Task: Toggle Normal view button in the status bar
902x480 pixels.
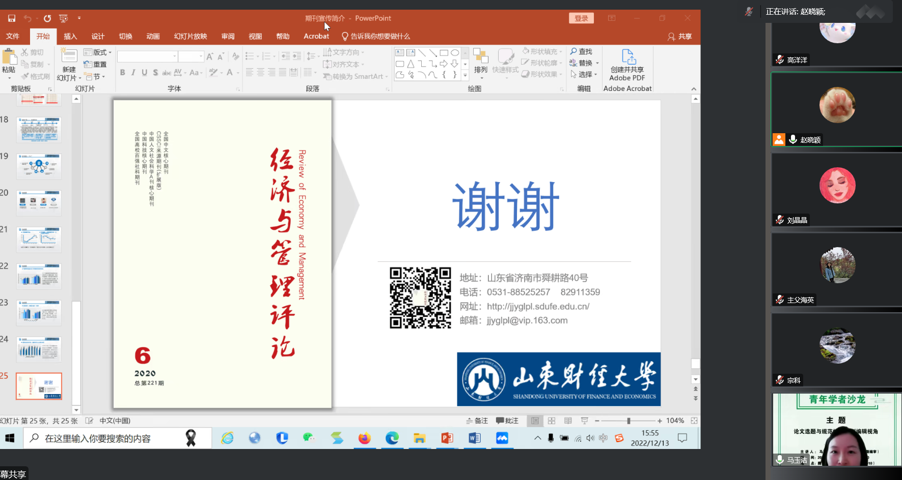Action: tap(535, 421)
